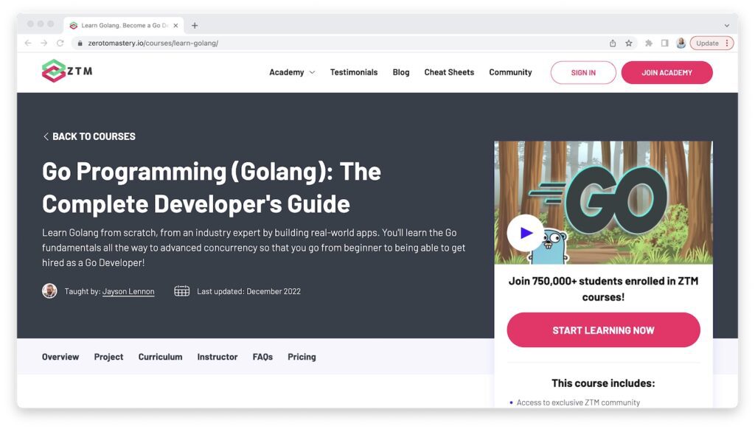Screen dimensions: 755x429
Task: Open the Blog page
Action: [401, 72]
